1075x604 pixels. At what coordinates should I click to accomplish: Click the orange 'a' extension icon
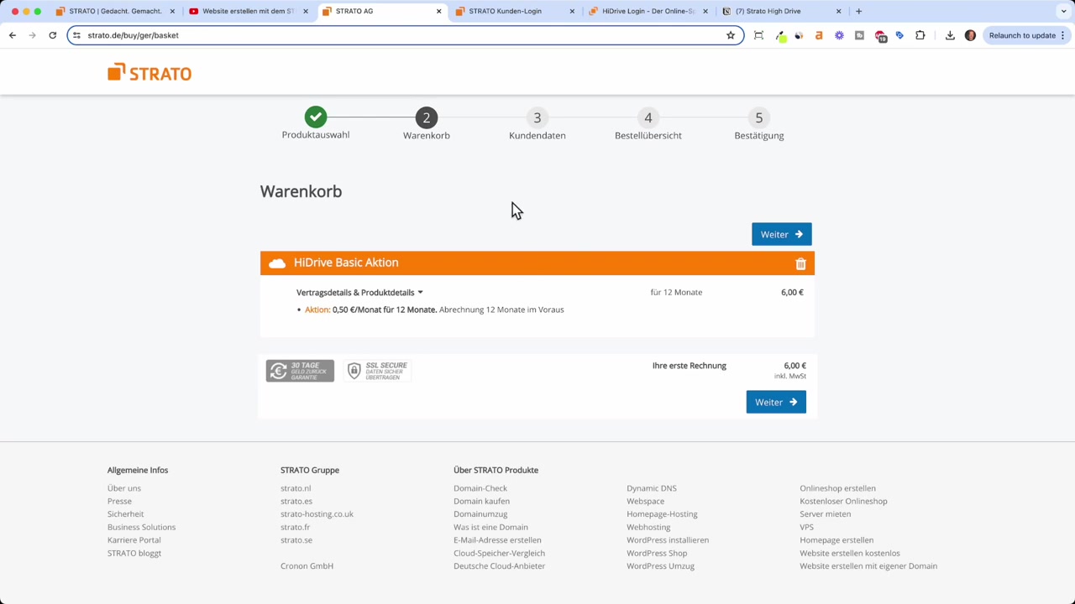coord(819,35)
